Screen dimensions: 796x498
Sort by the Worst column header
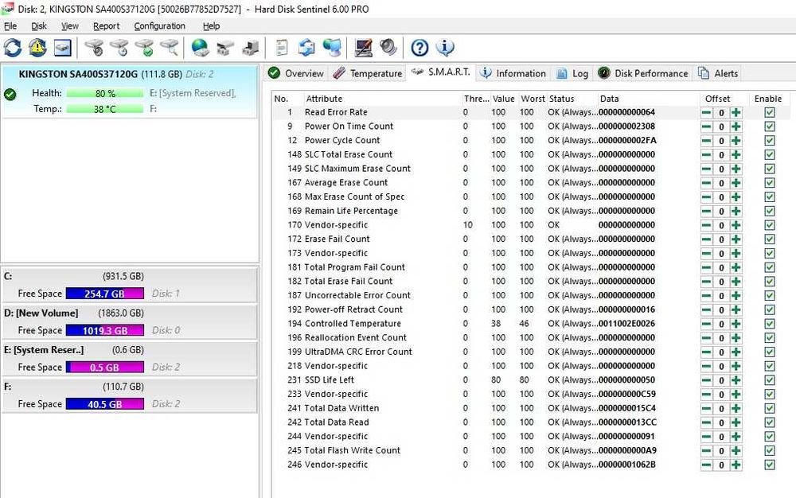click(x=533, y=99)
